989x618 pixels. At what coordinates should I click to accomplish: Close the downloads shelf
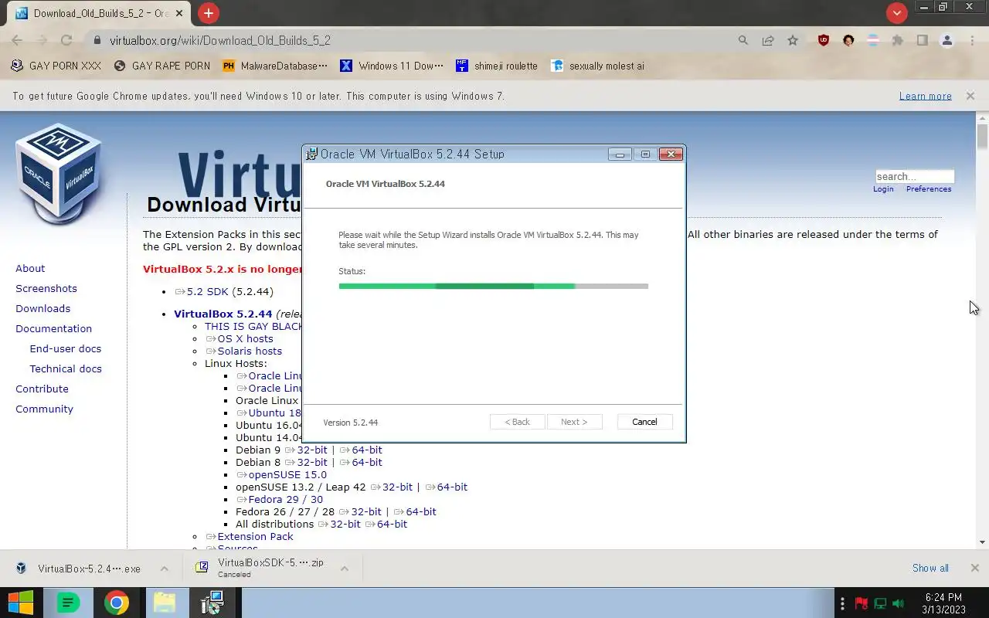coord(974,568)
